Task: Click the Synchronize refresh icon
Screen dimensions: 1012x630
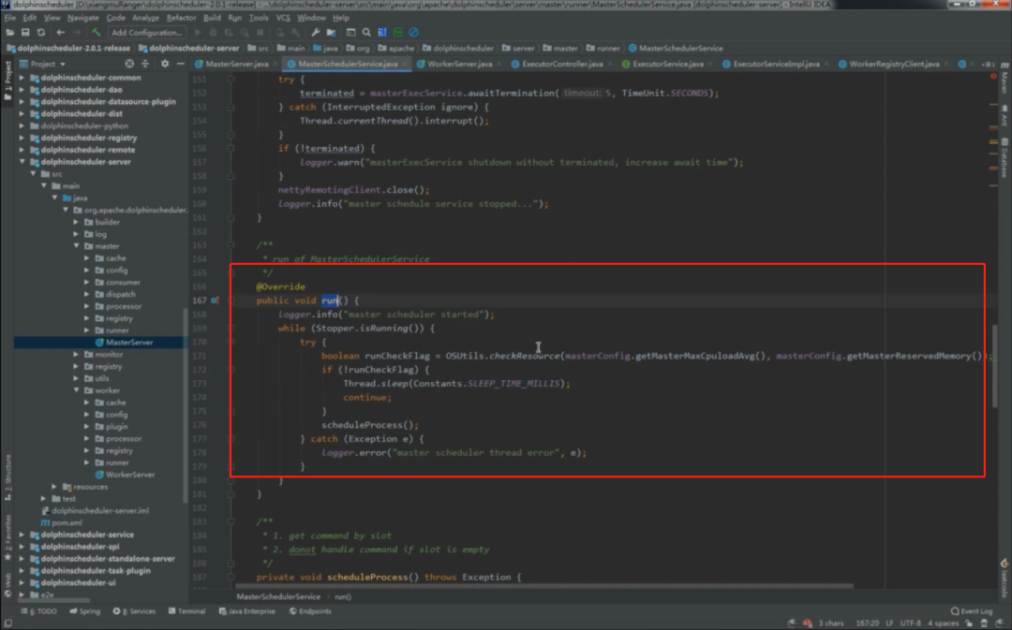Action: click(40, 32)
